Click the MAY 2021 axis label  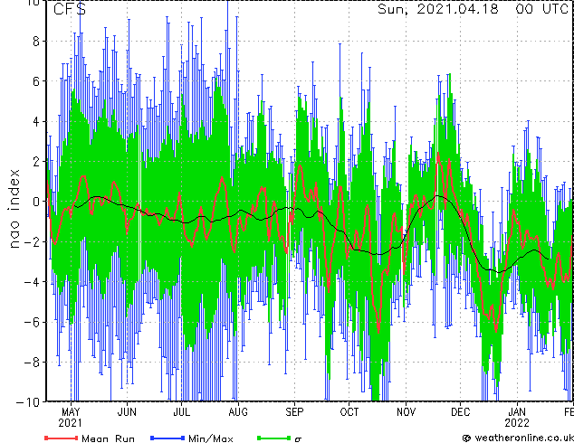click(71, 418)
